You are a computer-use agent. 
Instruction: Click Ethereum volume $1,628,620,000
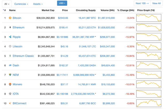click(x=106, y=28)
